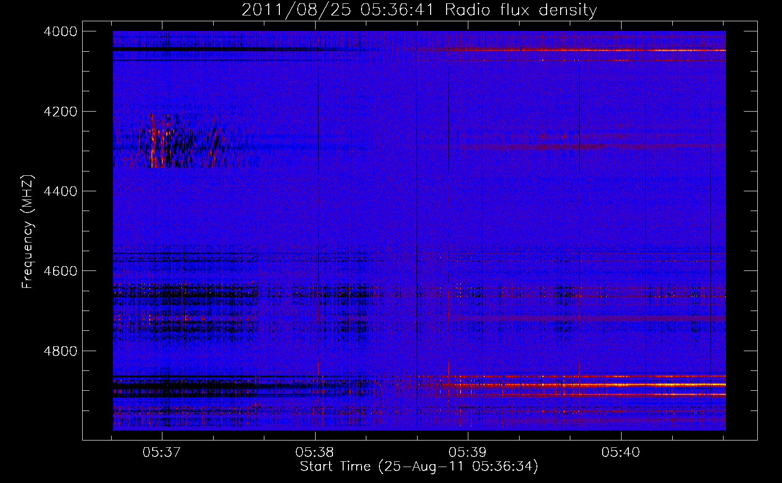Select the 4000 frequency tick label
Viewport: 782px width, 483px height.
(60, 31)
